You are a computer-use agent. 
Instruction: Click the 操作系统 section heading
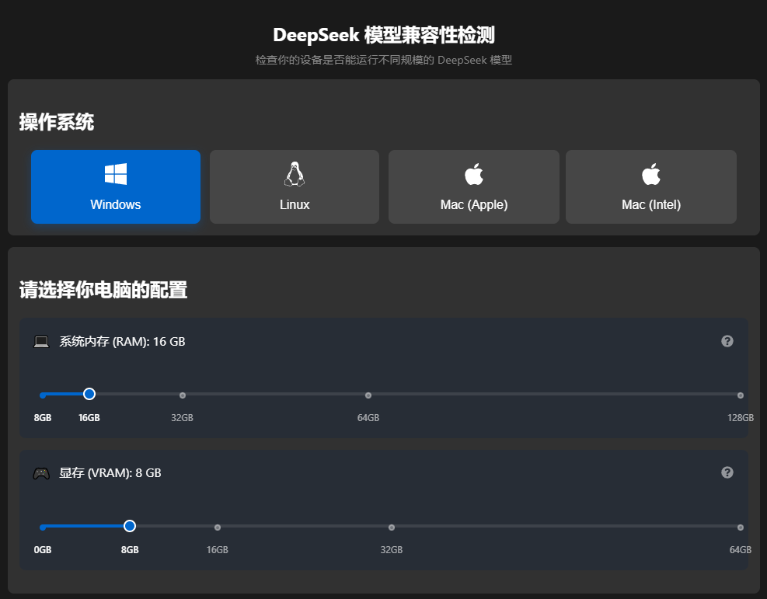click(x=57, y=122)
